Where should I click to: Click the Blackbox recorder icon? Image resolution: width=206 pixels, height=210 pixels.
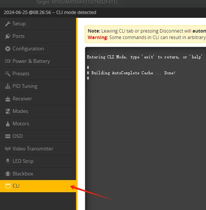tap(8, 174)
